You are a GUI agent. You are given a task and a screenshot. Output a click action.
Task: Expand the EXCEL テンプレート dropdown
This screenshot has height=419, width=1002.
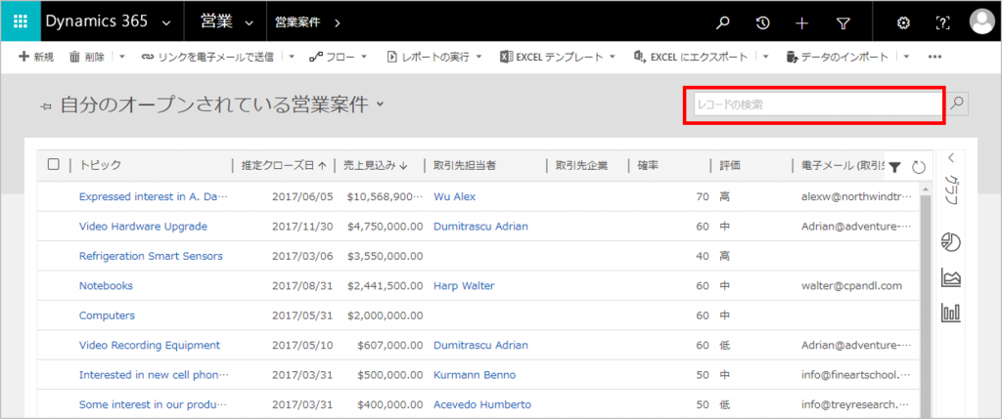coord(612,58)
